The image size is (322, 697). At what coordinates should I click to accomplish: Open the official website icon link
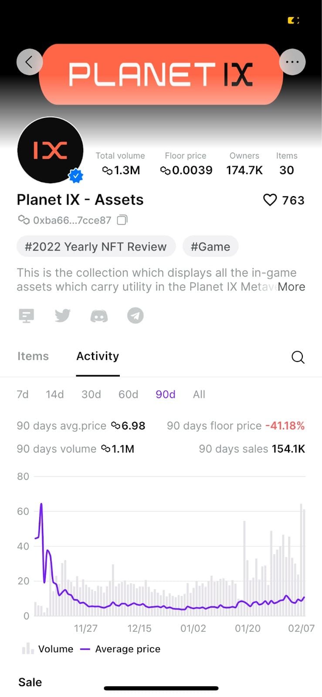click(x=27, y=315)
